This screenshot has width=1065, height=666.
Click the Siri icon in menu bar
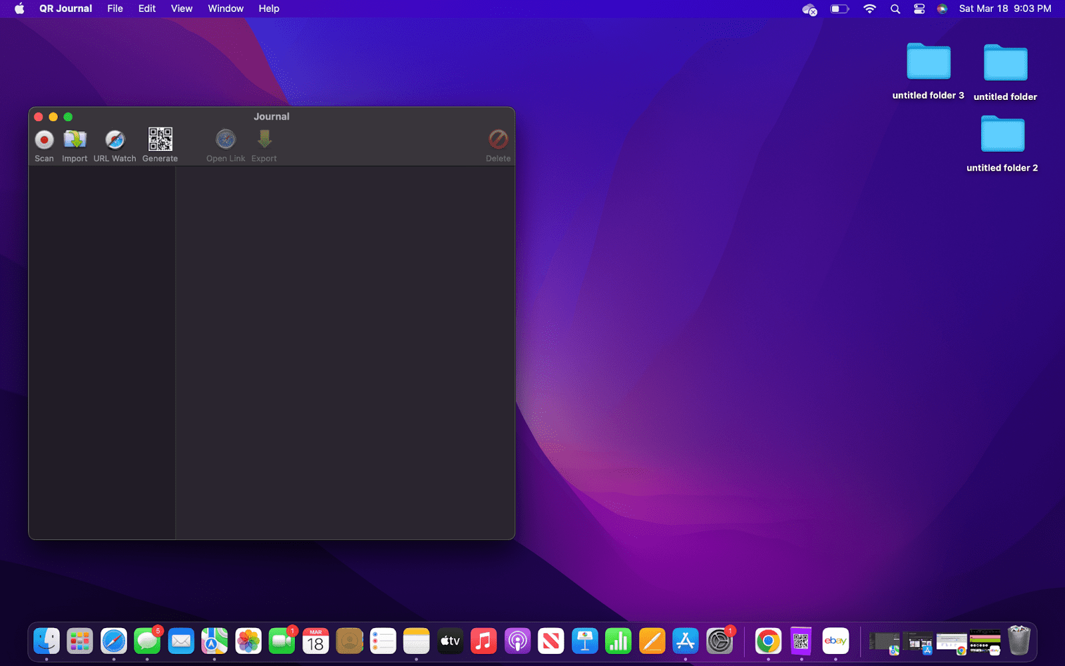point(942,9)
